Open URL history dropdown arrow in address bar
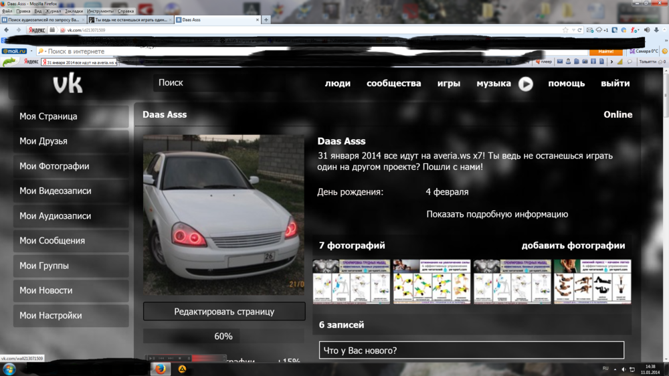Screen dimensions: 669x376 (573, 30)
